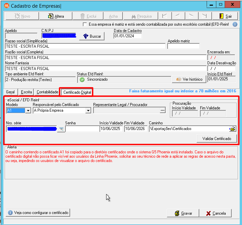Click the serial number list icon
The image size is (242, 225).
[x=61, y=129]
